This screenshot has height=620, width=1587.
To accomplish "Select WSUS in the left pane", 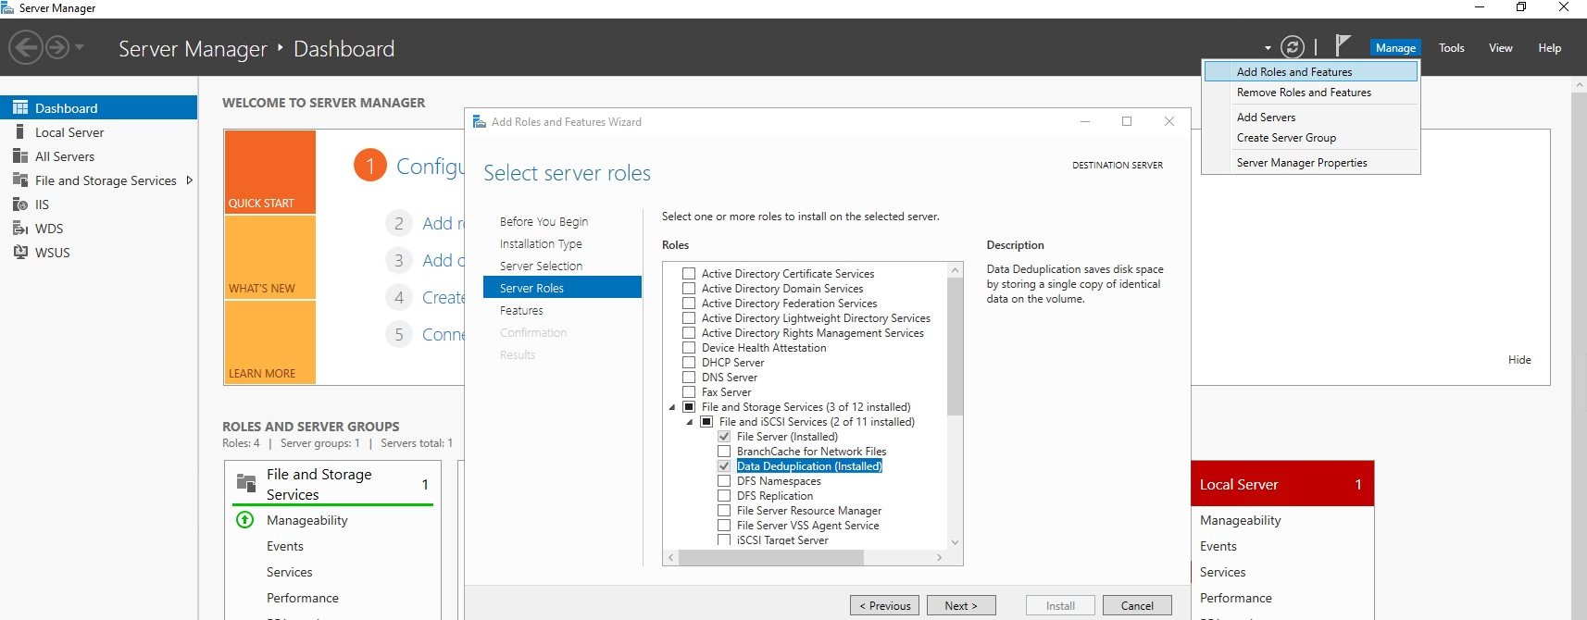I will 52,253.
